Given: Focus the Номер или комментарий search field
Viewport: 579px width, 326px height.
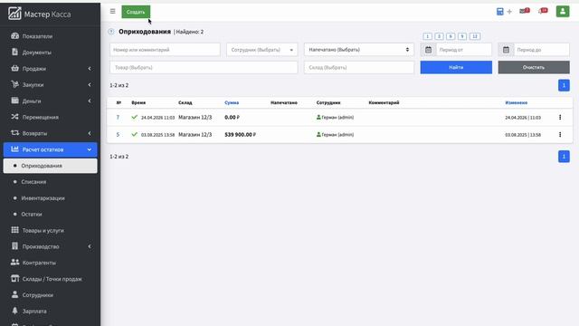Looking at the screenshot, I should (x=165, y=50).
